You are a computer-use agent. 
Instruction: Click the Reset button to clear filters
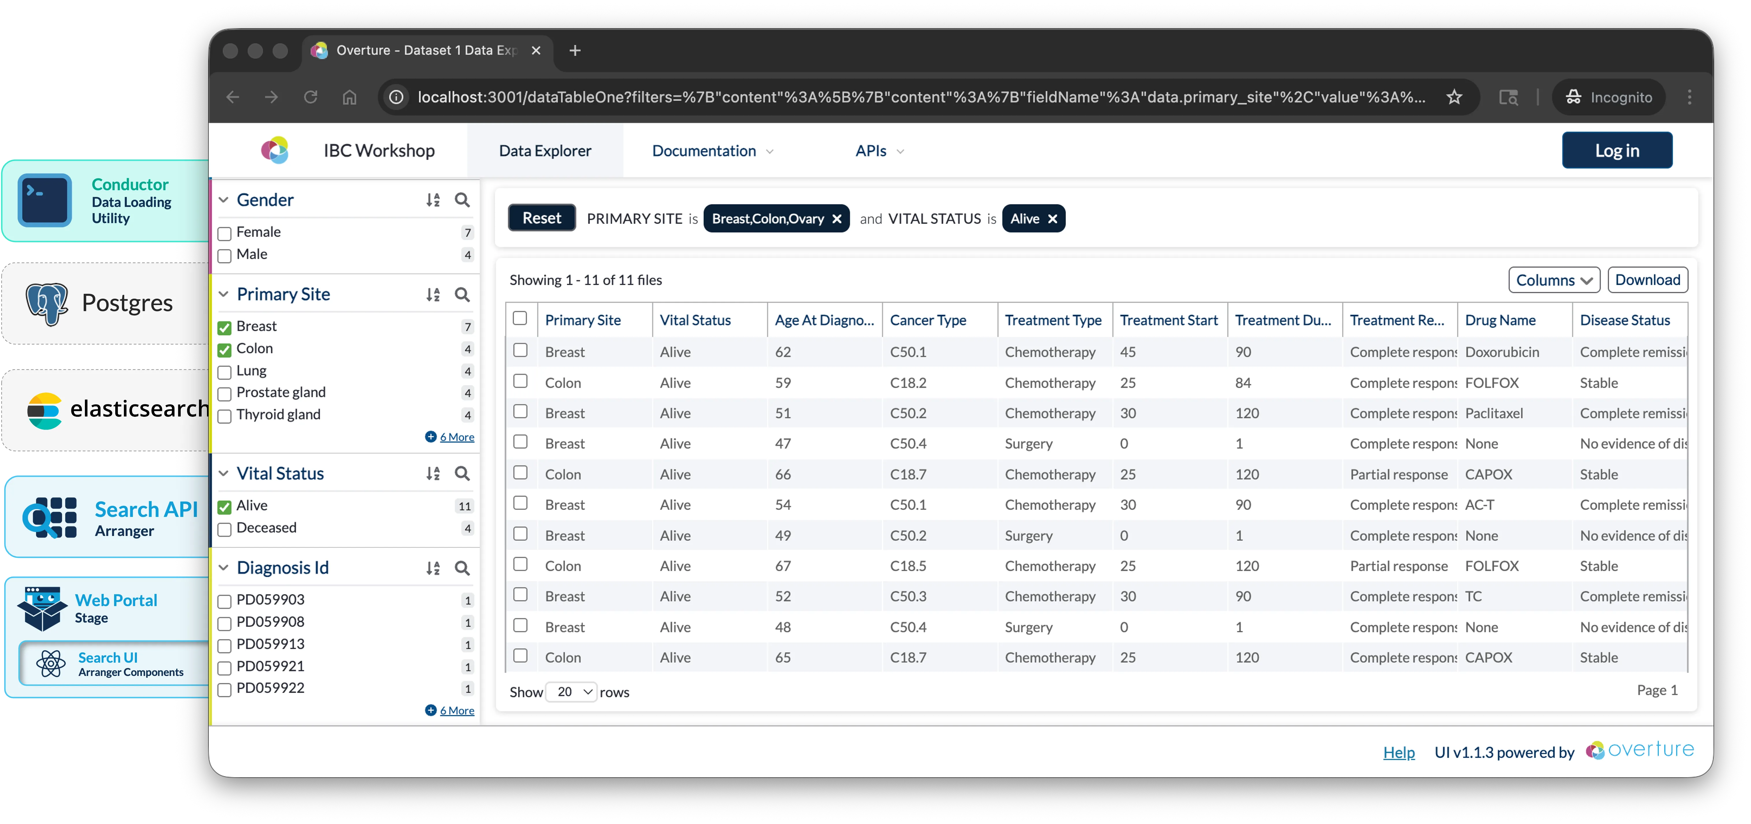click(x=541, y=217)
